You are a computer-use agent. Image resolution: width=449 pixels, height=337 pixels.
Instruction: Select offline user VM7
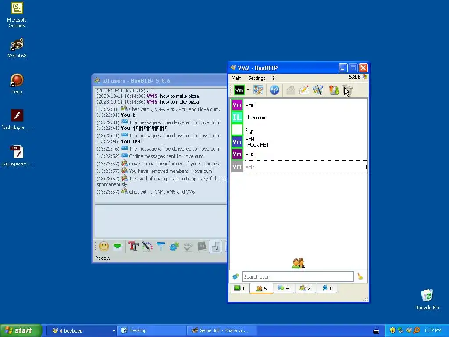pos(298,166)
